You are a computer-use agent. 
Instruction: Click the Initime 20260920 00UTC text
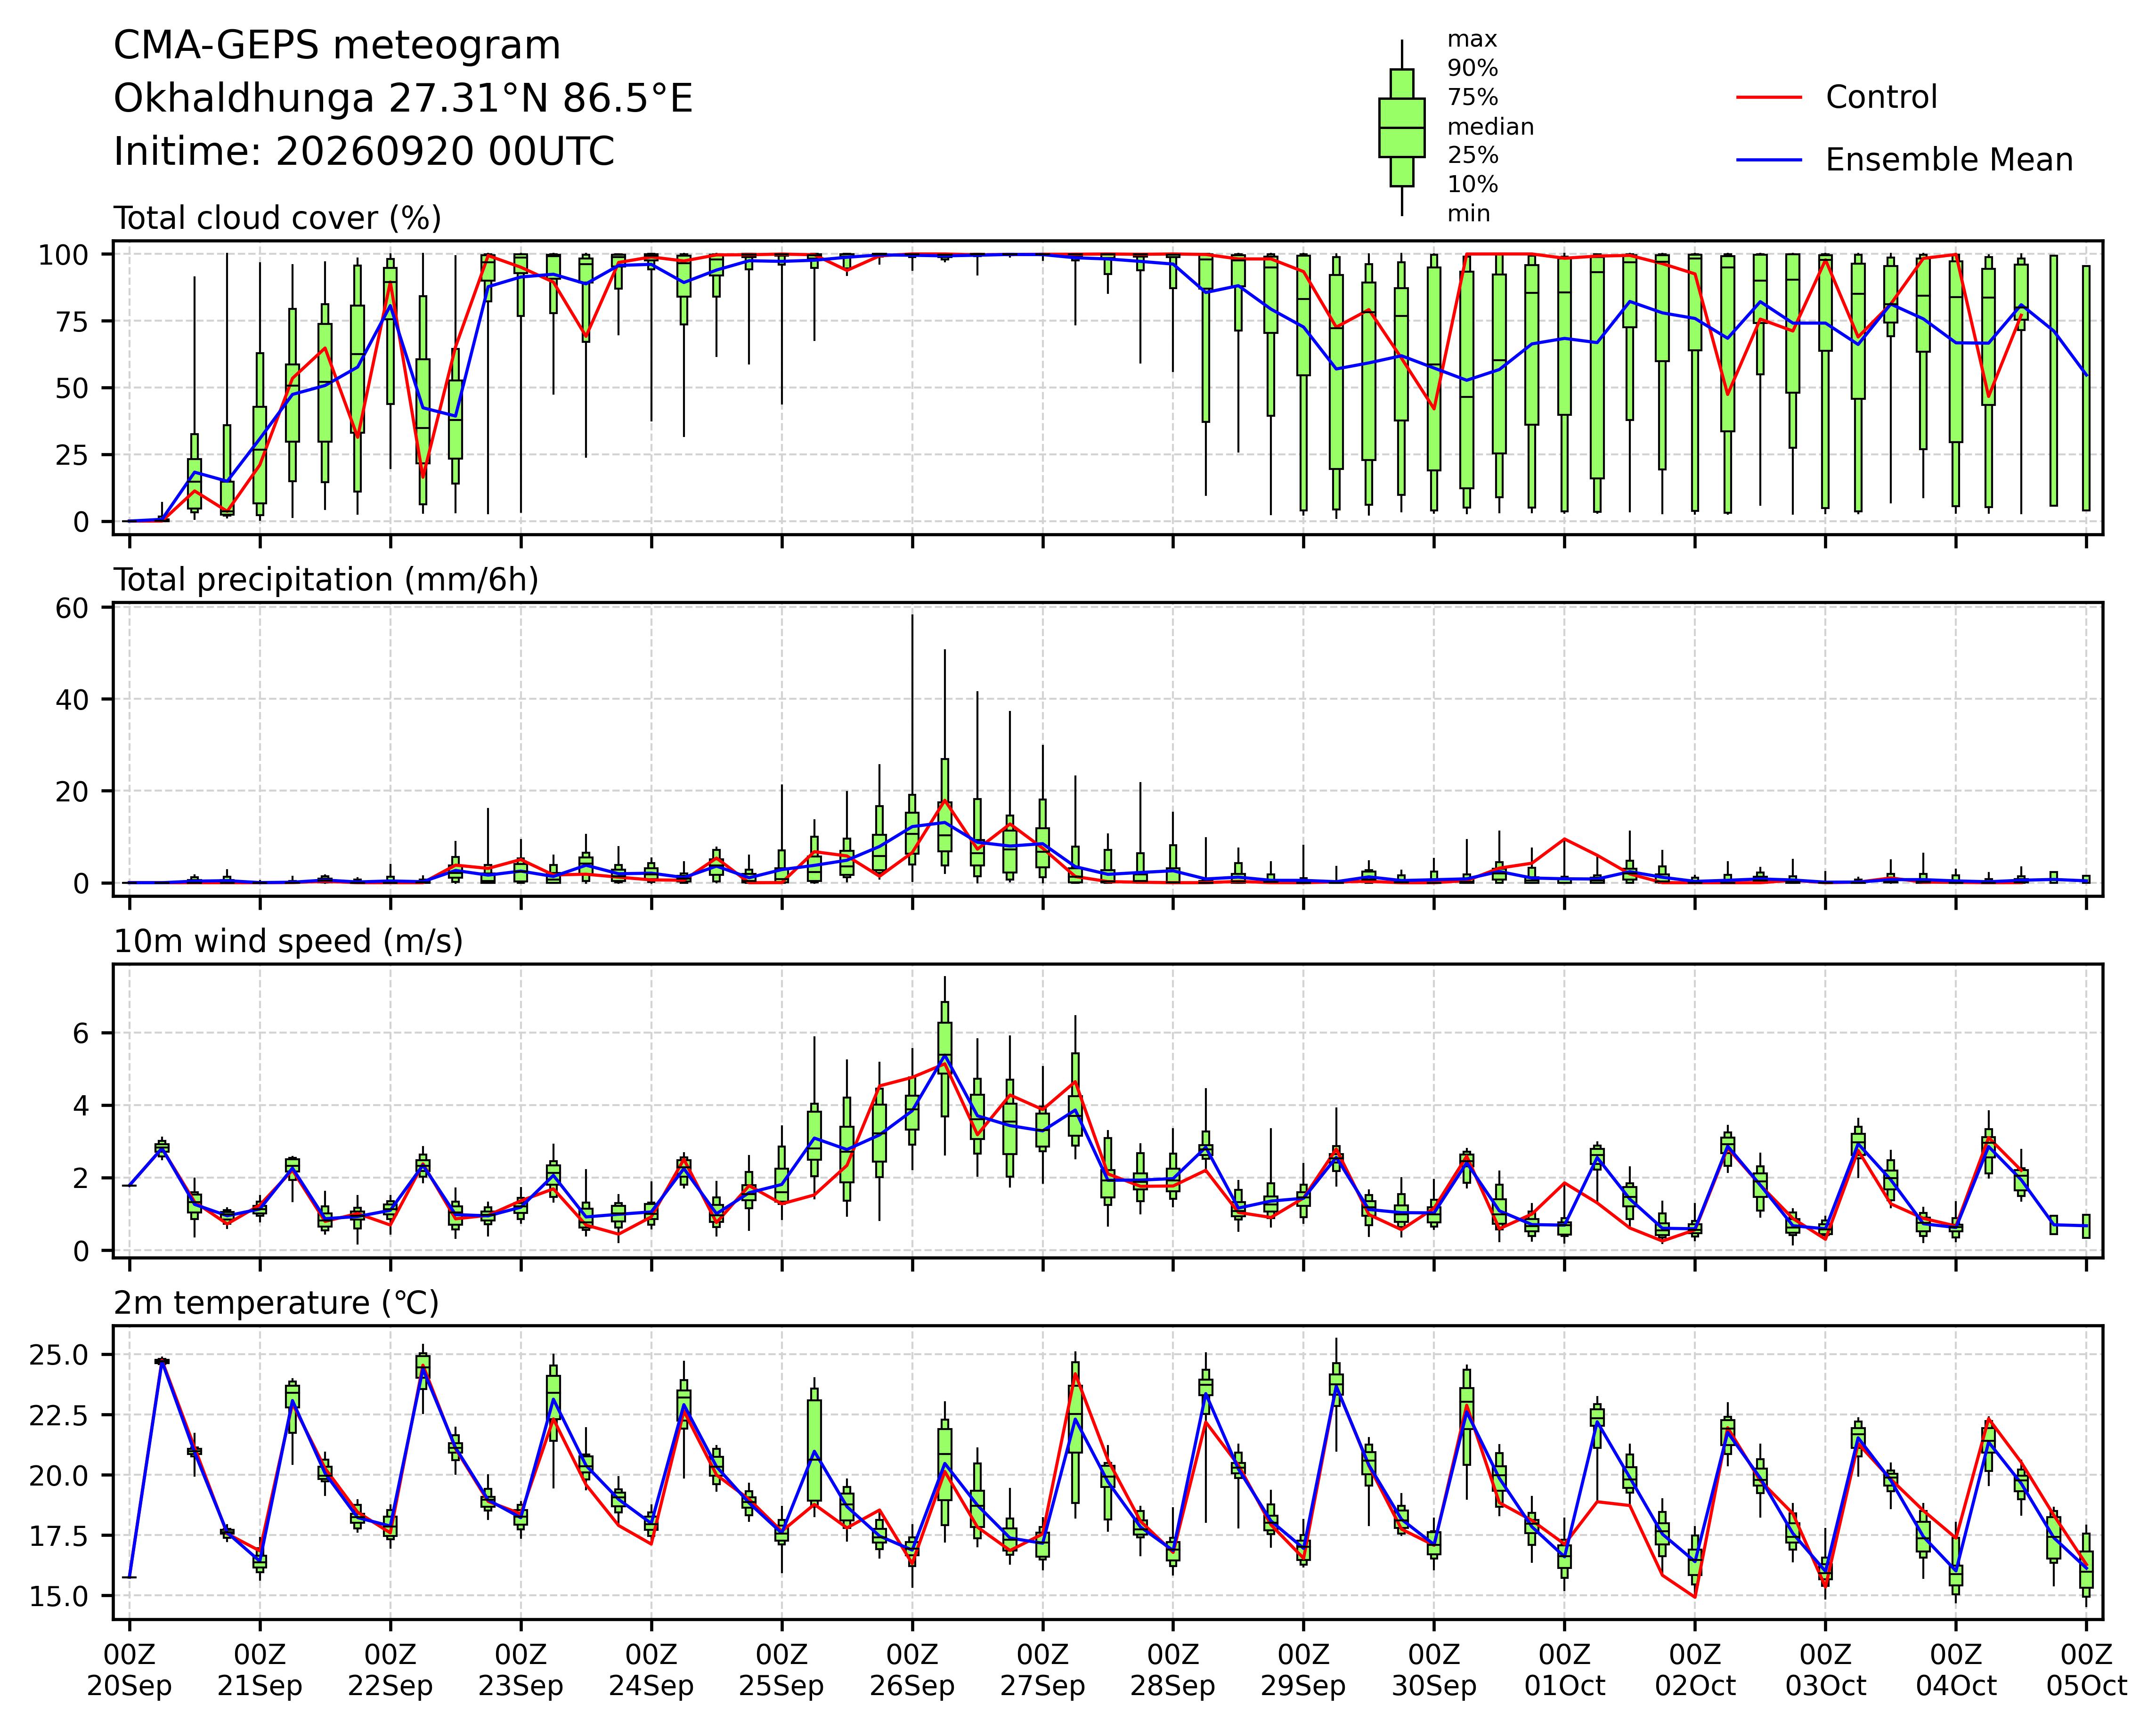click(x=364, y=152)
